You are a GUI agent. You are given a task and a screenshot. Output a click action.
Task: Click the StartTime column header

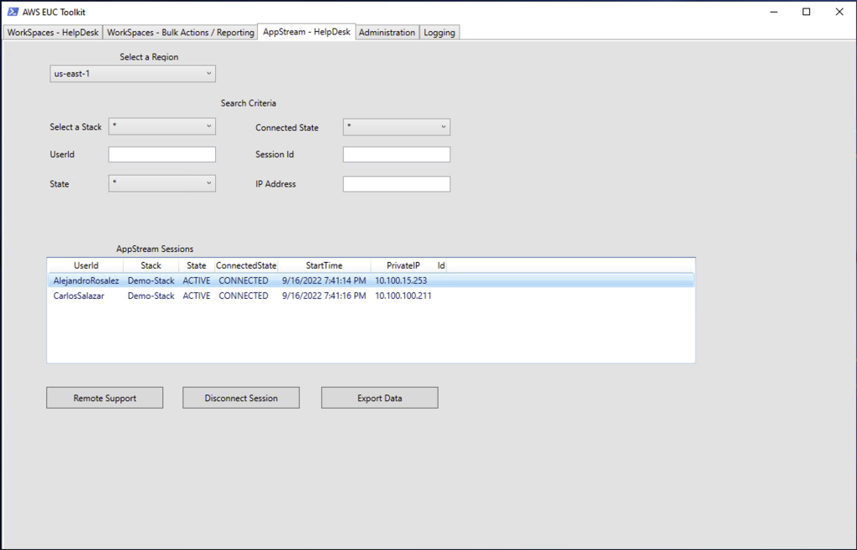point(323,265)
